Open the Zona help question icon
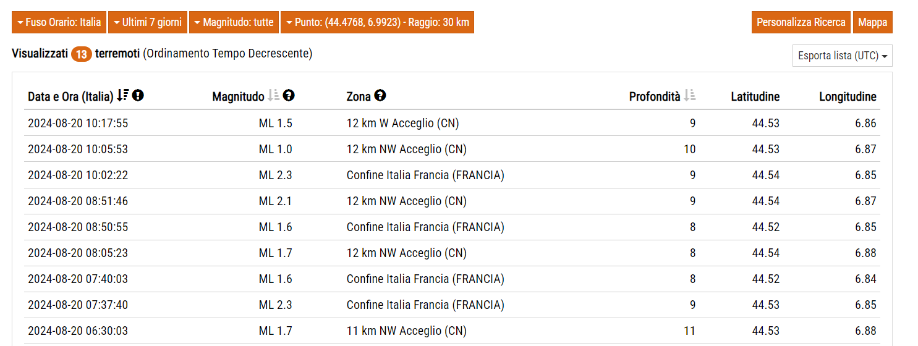This screenshot has height=346, width=918. point(380,96)
